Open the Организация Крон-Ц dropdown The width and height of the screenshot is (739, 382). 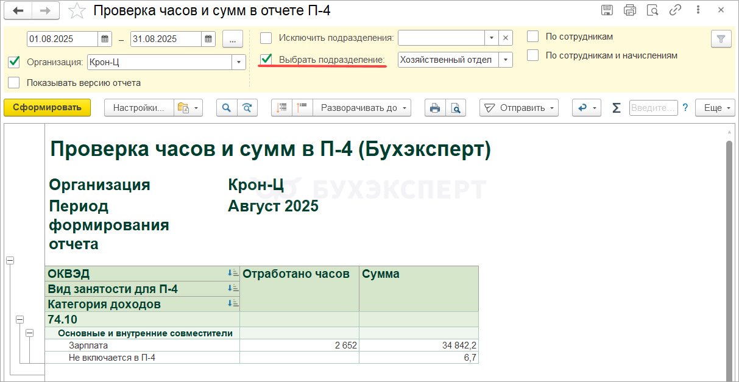click(x=238, y=62)
